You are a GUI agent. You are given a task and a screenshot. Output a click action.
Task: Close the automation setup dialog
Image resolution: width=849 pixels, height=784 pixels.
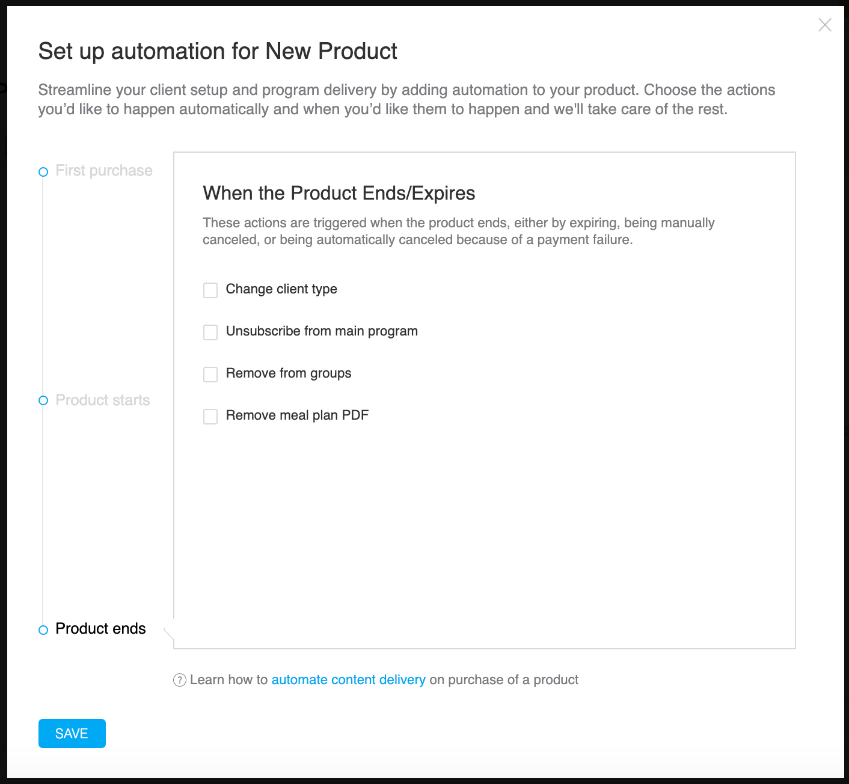pos(825,25)
